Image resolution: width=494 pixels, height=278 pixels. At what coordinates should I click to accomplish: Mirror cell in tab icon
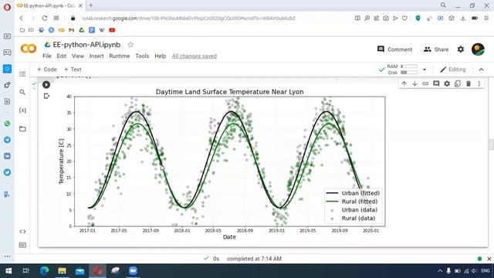458,83
